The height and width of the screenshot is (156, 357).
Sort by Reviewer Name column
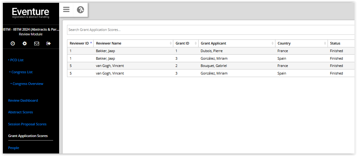point(133,43)
